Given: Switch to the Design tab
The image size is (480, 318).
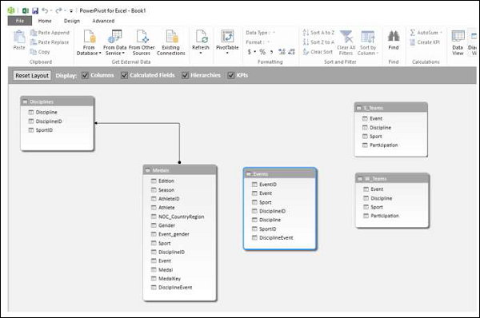Looking at the screenshot, I should (x=72, y=21).
